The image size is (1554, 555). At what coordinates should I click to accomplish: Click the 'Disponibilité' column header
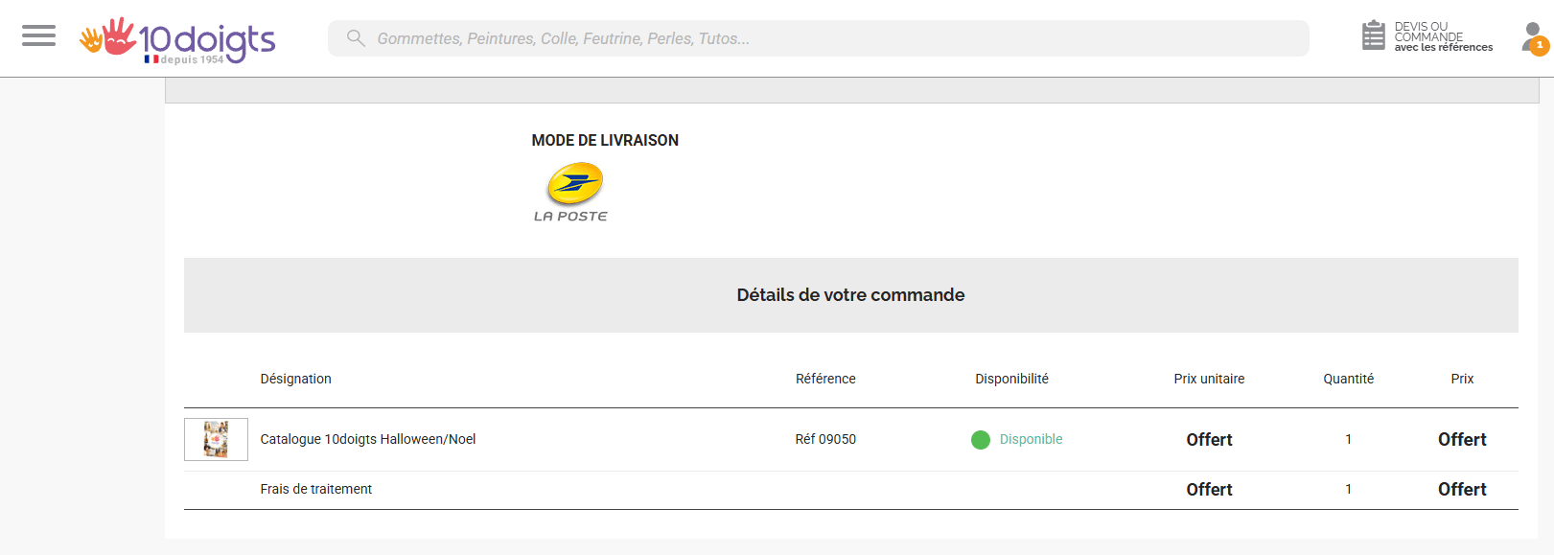tap(1011, 379)
